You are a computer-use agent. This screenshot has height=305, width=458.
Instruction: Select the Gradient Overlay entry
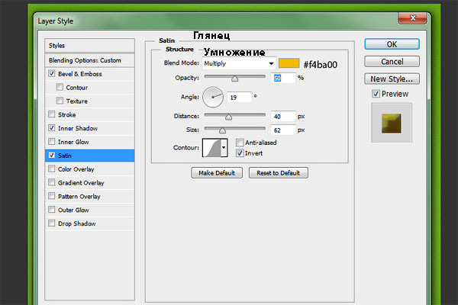pyautogui.click(x=81, y=183)
